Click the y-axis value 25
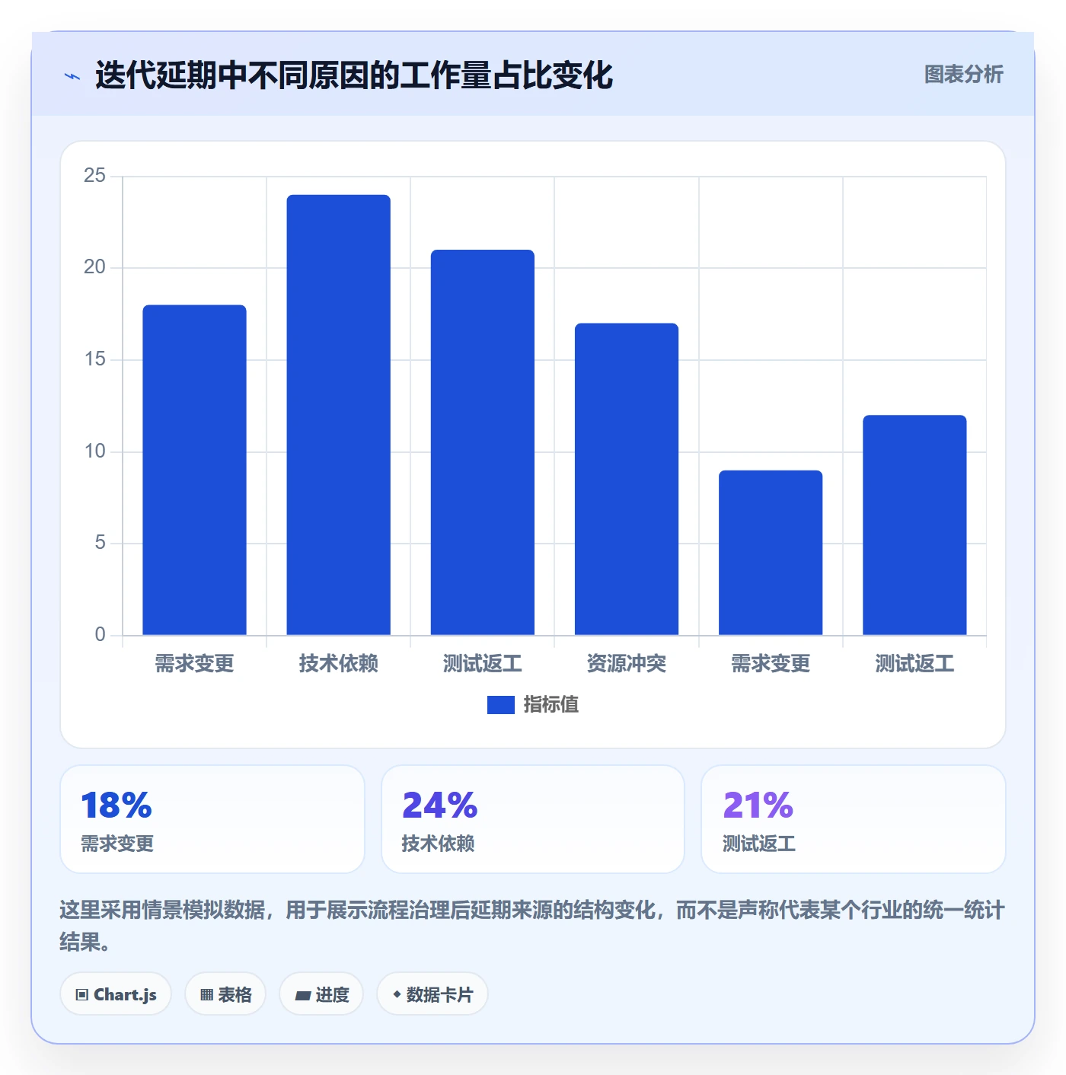The width and height of the screenshot is (1066, 1075). 94,176
